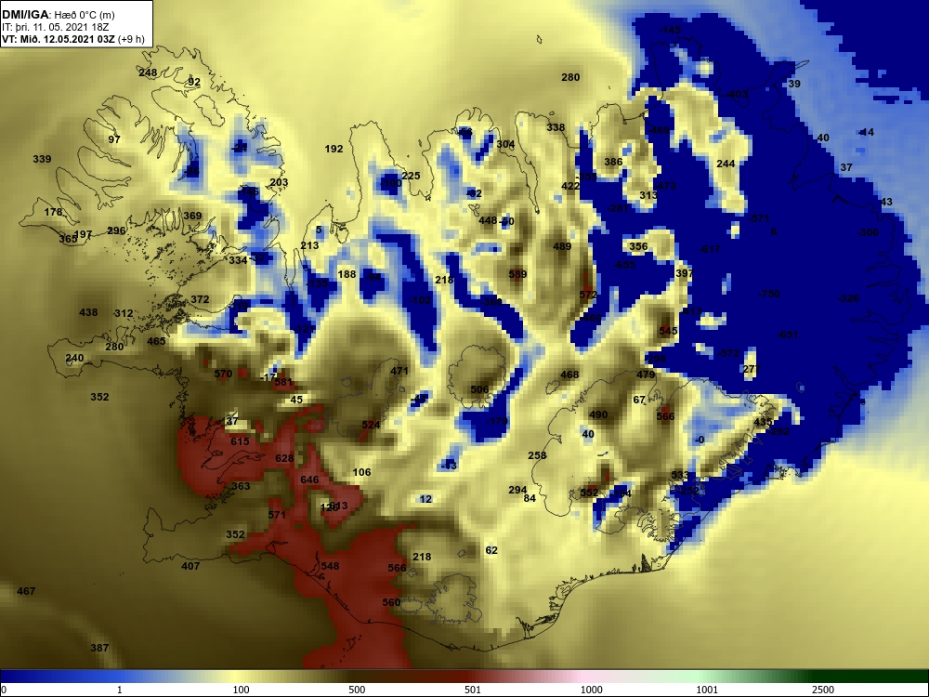Click the legend label '500'

[x=357, y=690]
